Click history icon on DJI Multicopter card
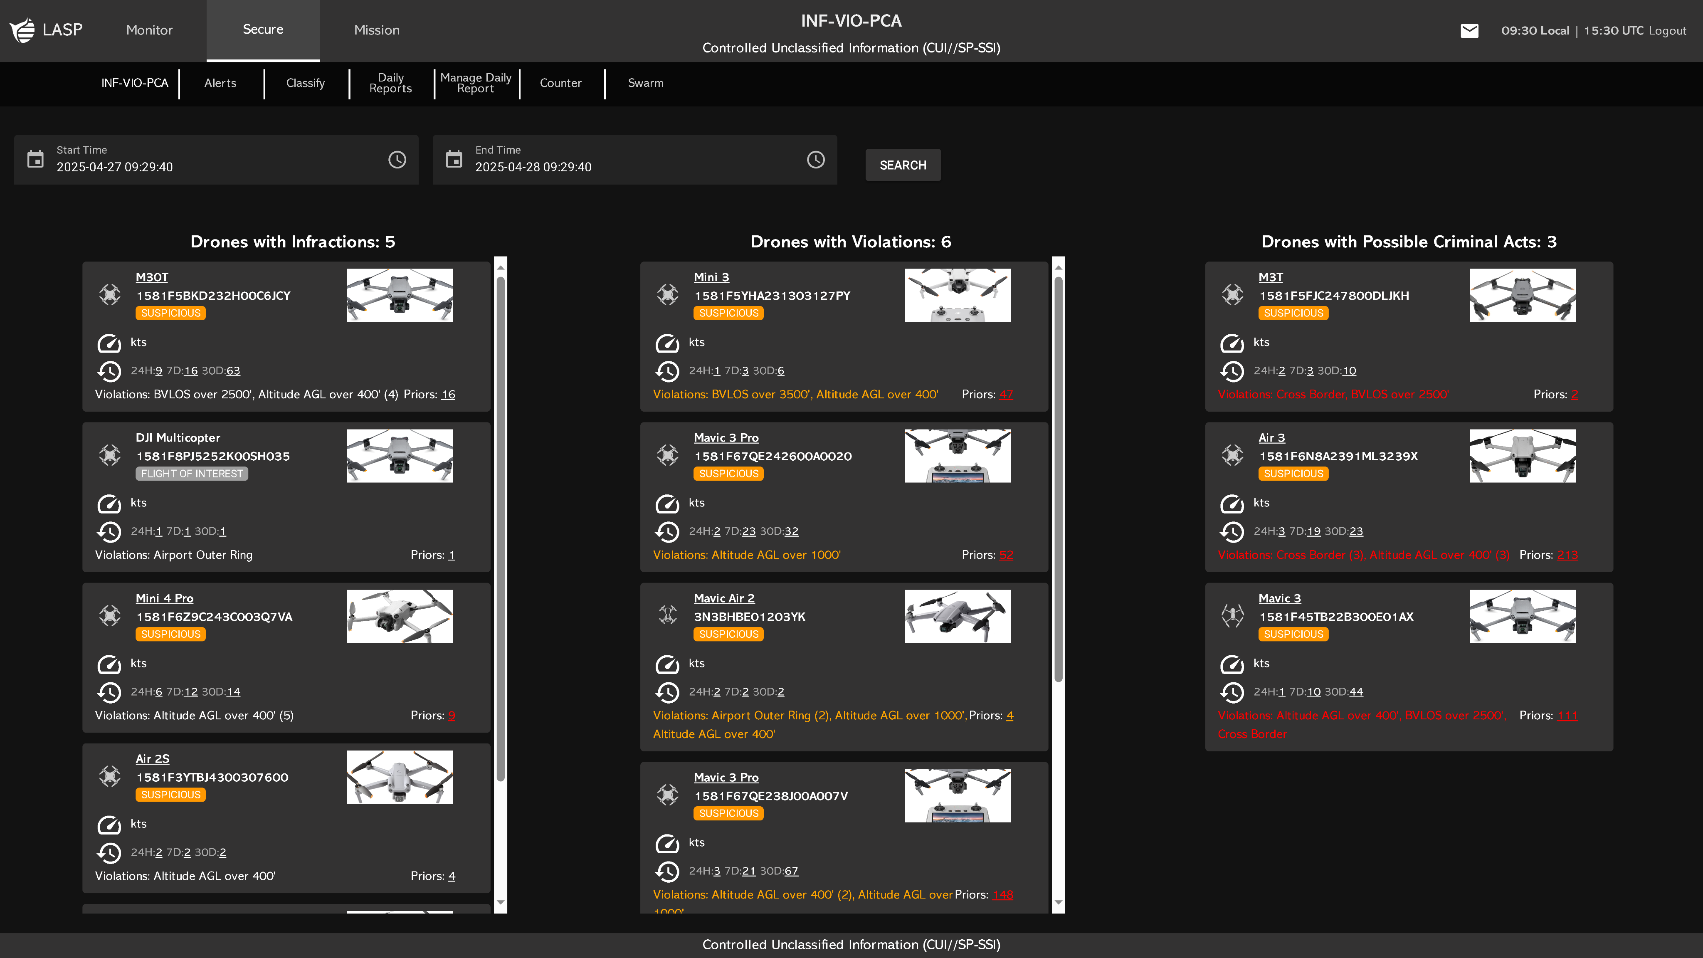The image size is (1703, 958). [109, 531]
